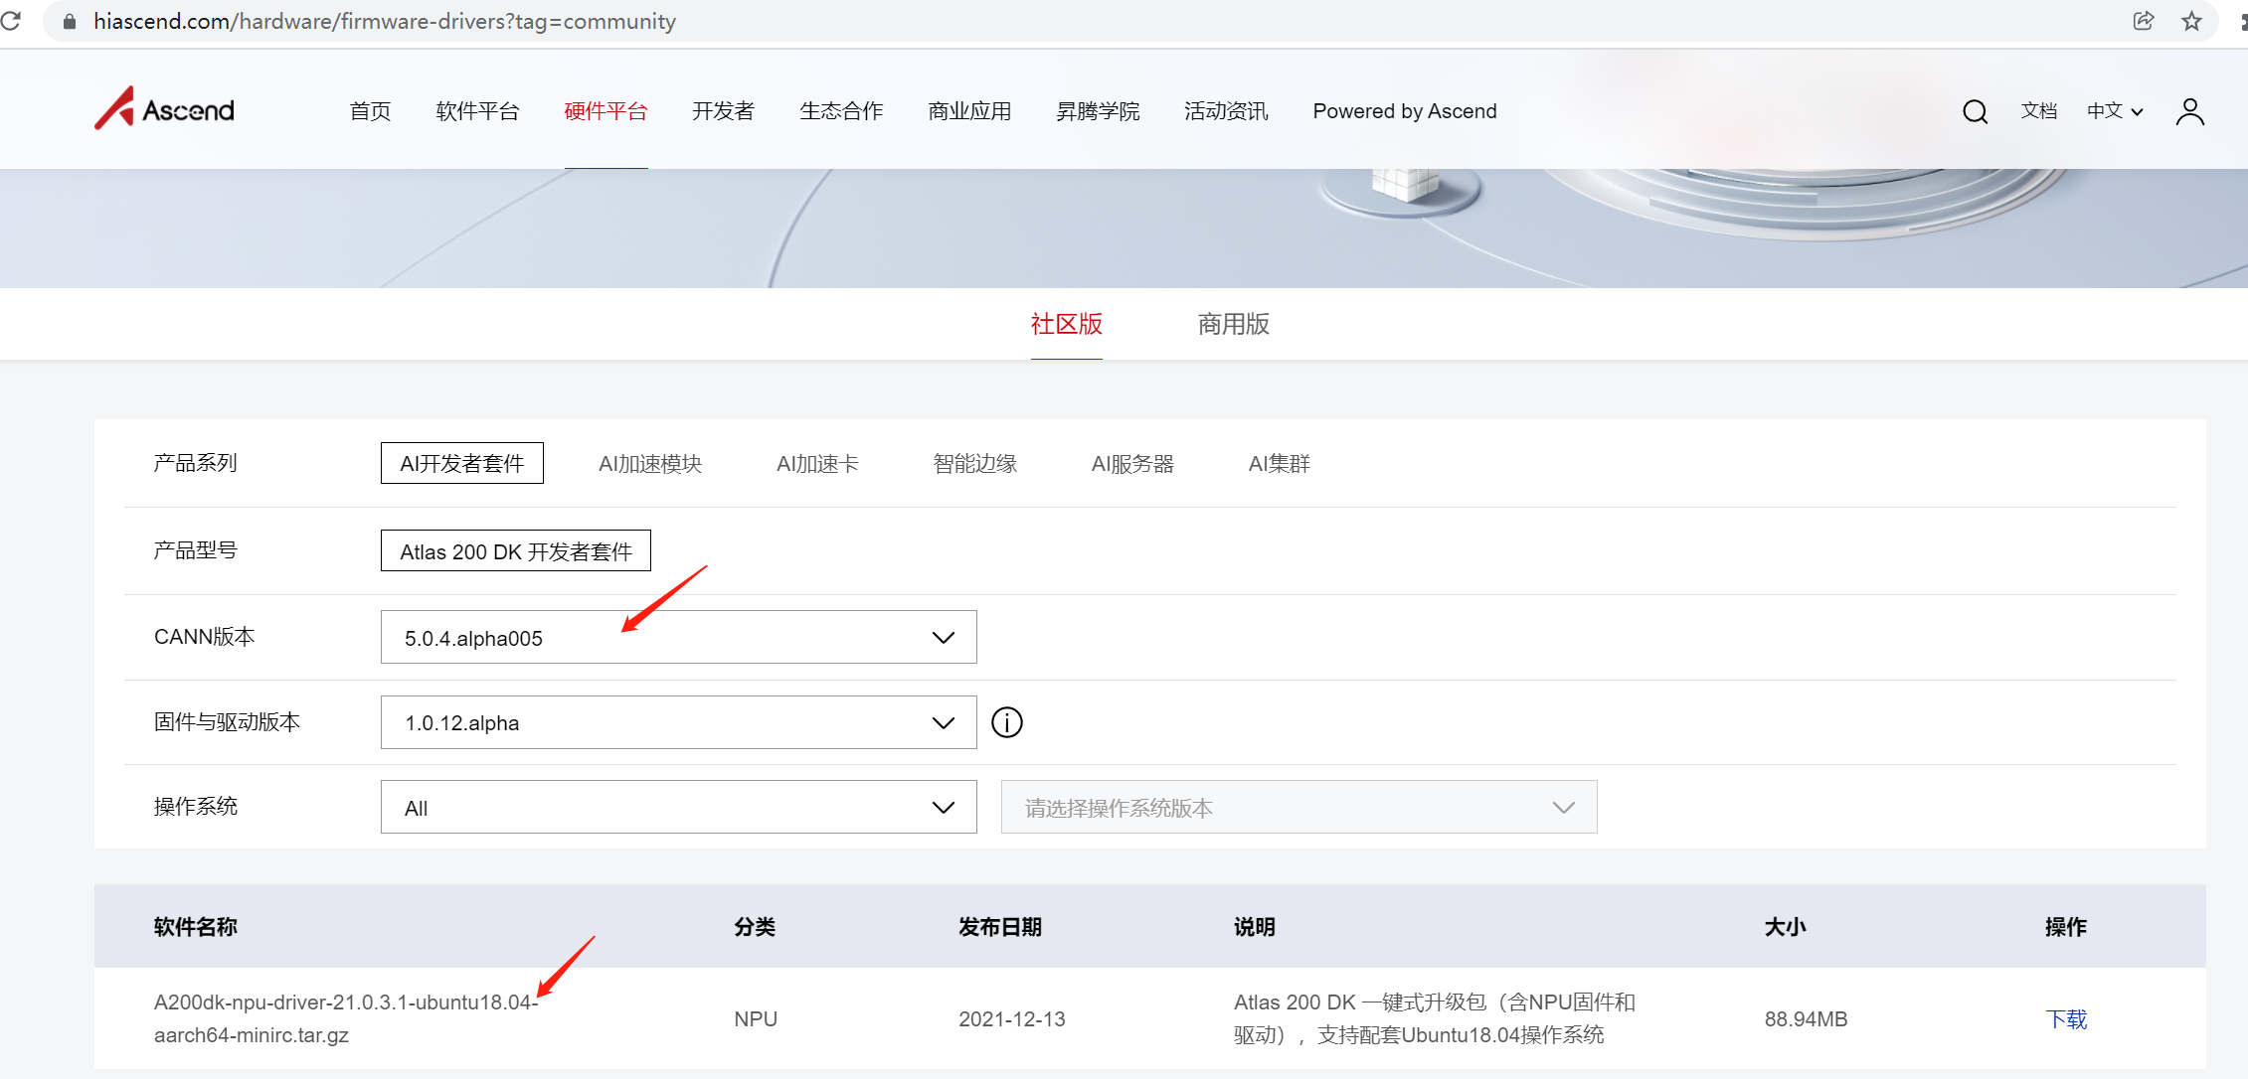Open the 固件与驱动版本 1.0.12.alpha dropdown
2248x1079 pixels.
[678, 722]
